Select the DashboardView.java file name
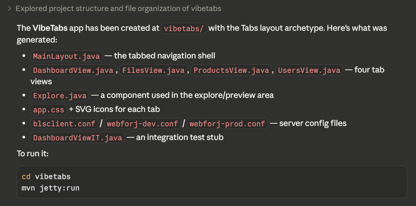Viewport: 416px width, 206px height. (73, 70)
